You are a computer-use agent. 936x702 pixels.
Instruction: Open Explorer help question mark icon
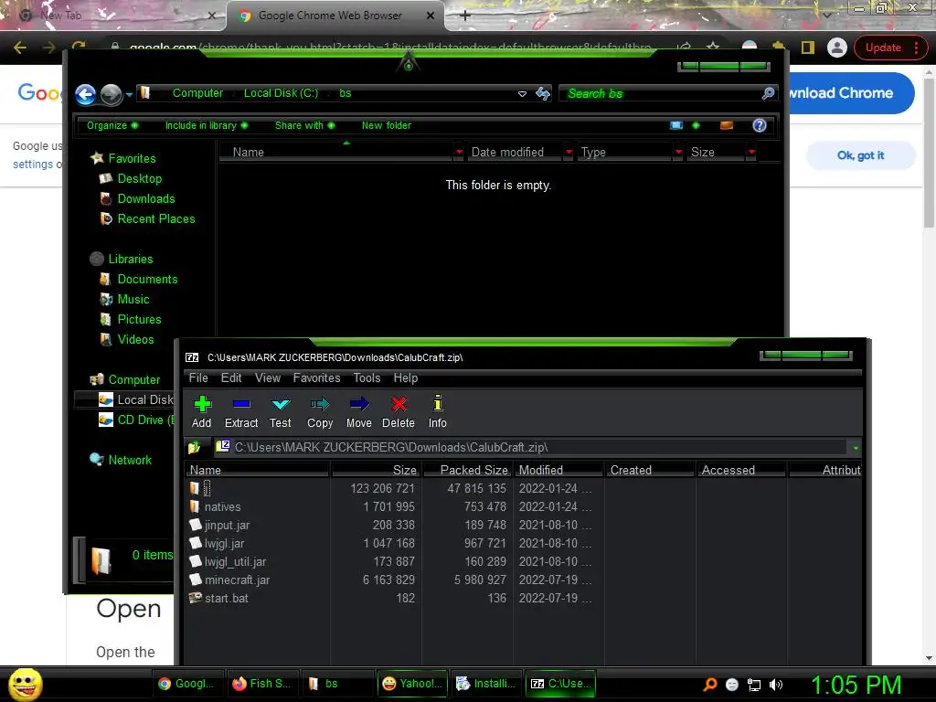760,125
